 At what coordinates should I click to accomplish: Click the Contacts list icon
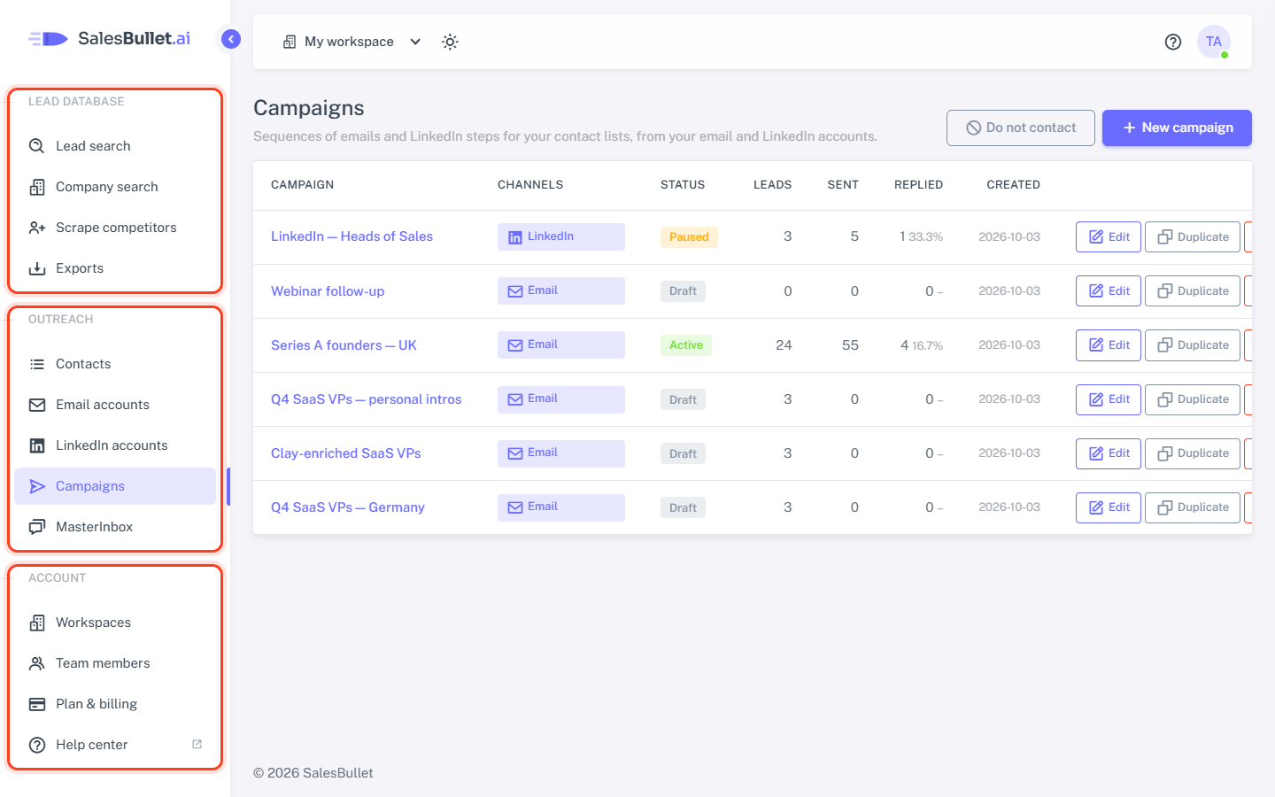[37, 364]
